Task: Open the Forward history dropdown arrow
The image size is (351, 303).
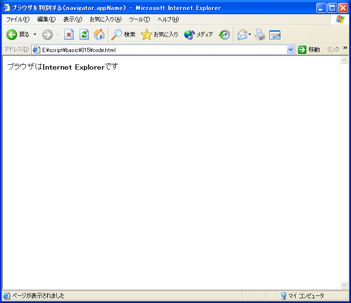Action: (58, 35)
